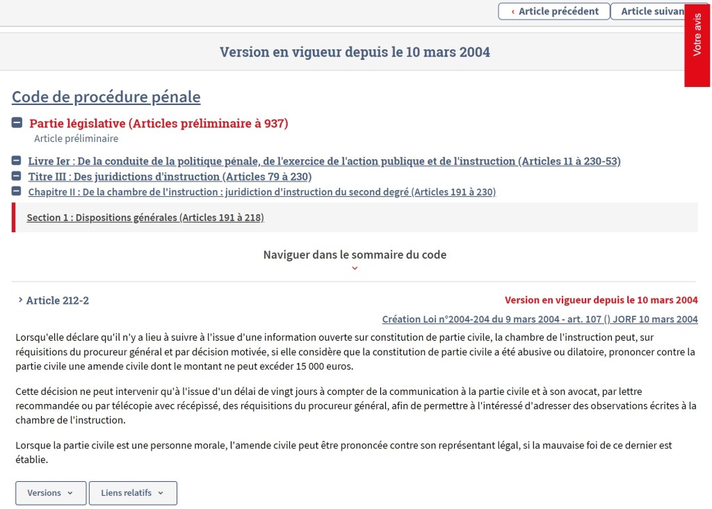This screenshot has width=712, height=509.
Task: Collapse the Titre III tree node
Action: pyautogui.click(x=15, y=176)
